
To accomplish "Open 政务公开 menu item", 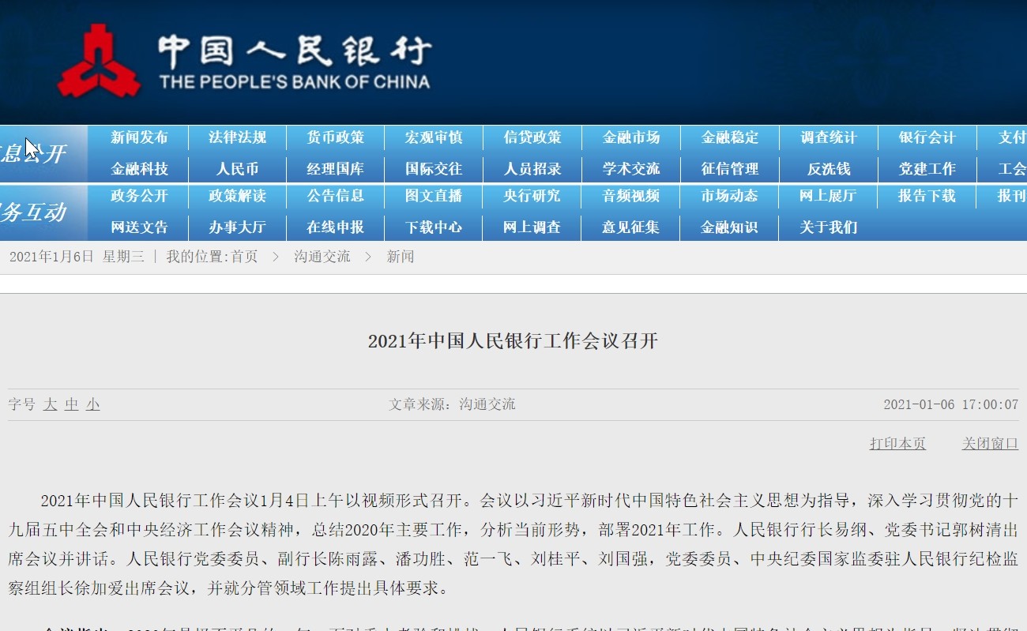I will tap(139, 196).
